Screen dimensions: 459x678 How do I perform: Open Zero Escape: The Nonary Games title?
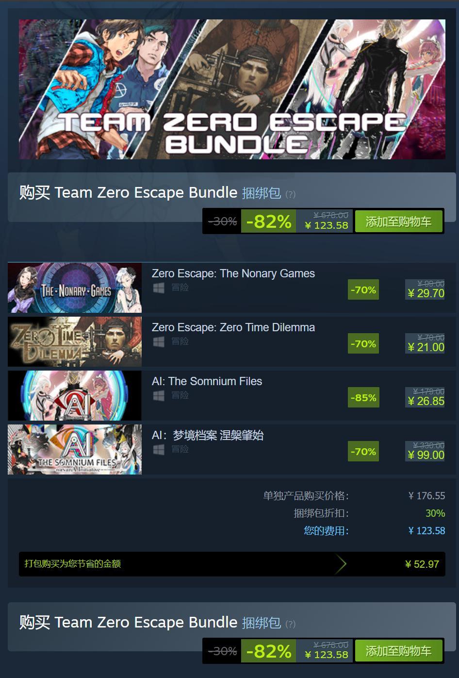click(233, 273)
